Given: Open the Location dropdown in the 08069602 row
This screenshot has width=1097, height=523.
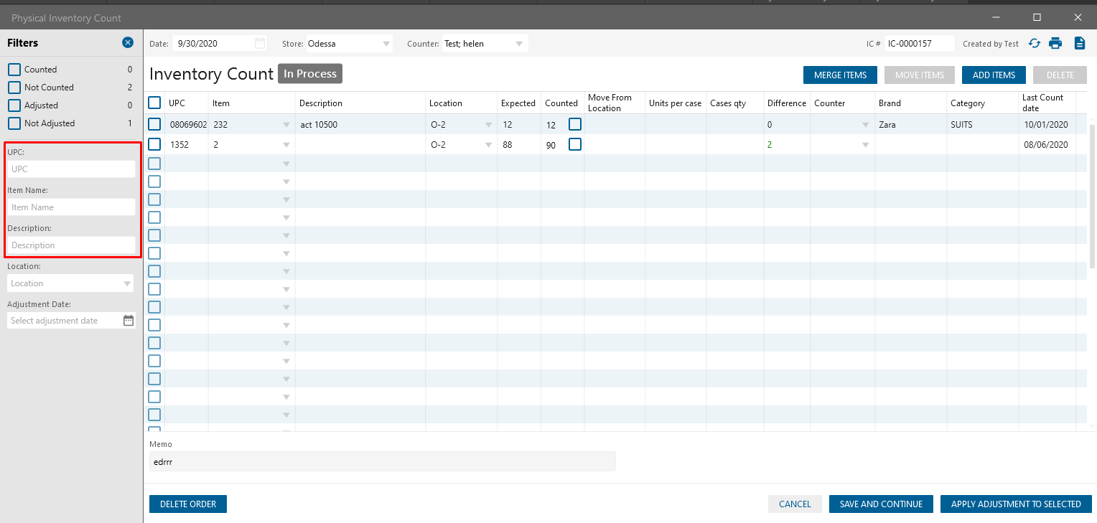Looking at the screenshot, I should pos(489,125).
